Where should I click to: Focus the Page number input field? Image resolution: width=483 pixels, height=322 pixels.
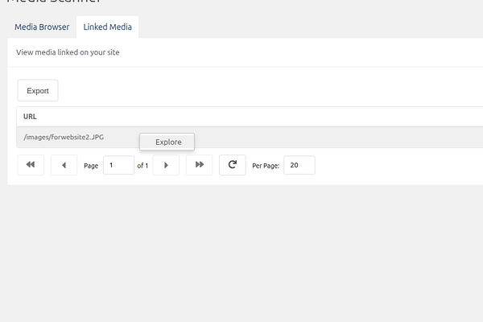click(118, 165)
